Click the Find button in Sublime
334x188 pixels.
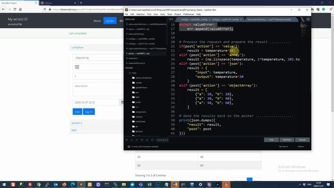271,140
